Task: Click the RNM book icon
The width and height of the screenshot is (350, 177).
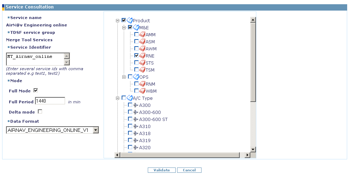Action: point(142,84)
